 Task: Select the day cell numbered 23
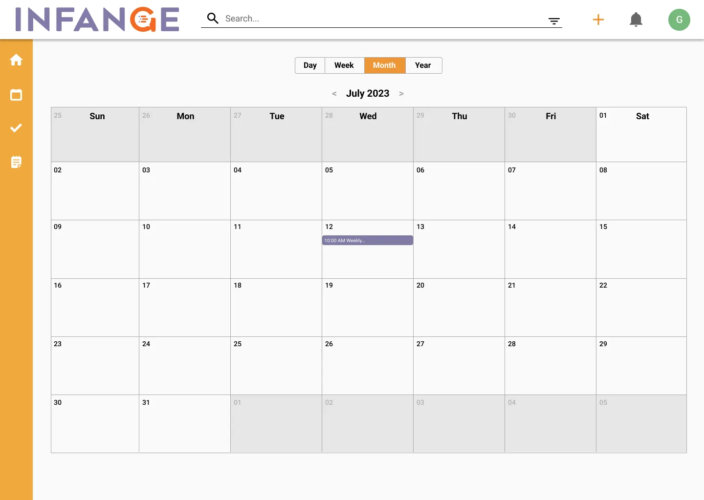(x=95, y=366)
